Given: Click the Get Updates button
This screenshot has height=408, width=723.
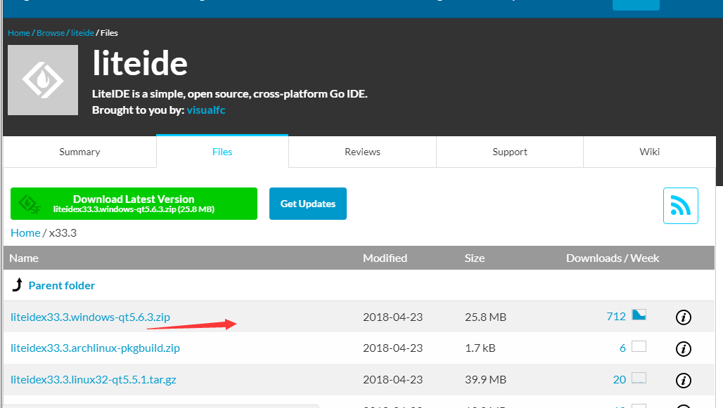Looking at the screenshot, I should (x=308, y=204).
